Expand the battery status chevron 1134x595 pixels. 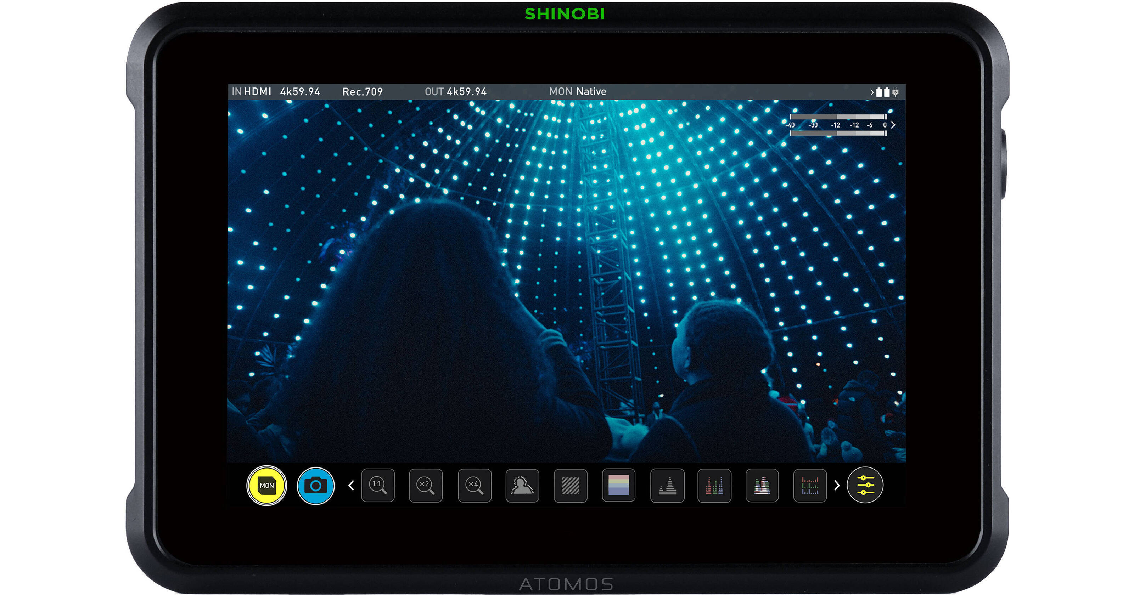872,92
